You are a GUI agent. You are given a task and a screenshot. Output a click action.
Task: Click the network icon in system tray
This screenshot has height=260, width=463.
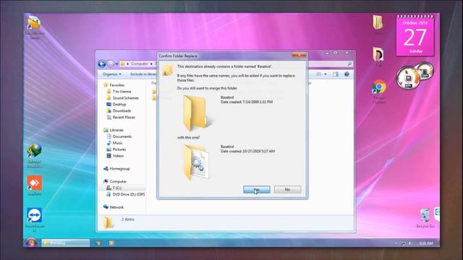404,243
